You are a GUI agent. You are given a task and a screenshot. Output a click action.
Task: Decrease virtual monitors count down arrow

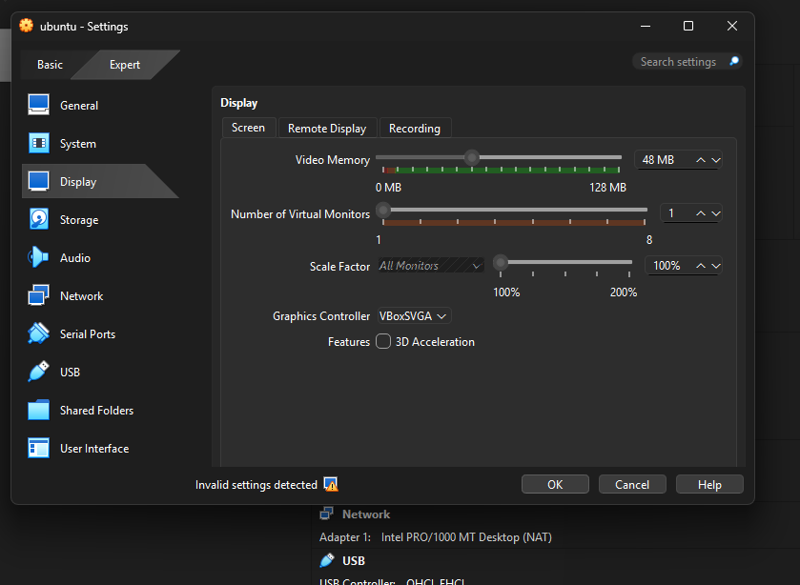[x=716, y=213]
